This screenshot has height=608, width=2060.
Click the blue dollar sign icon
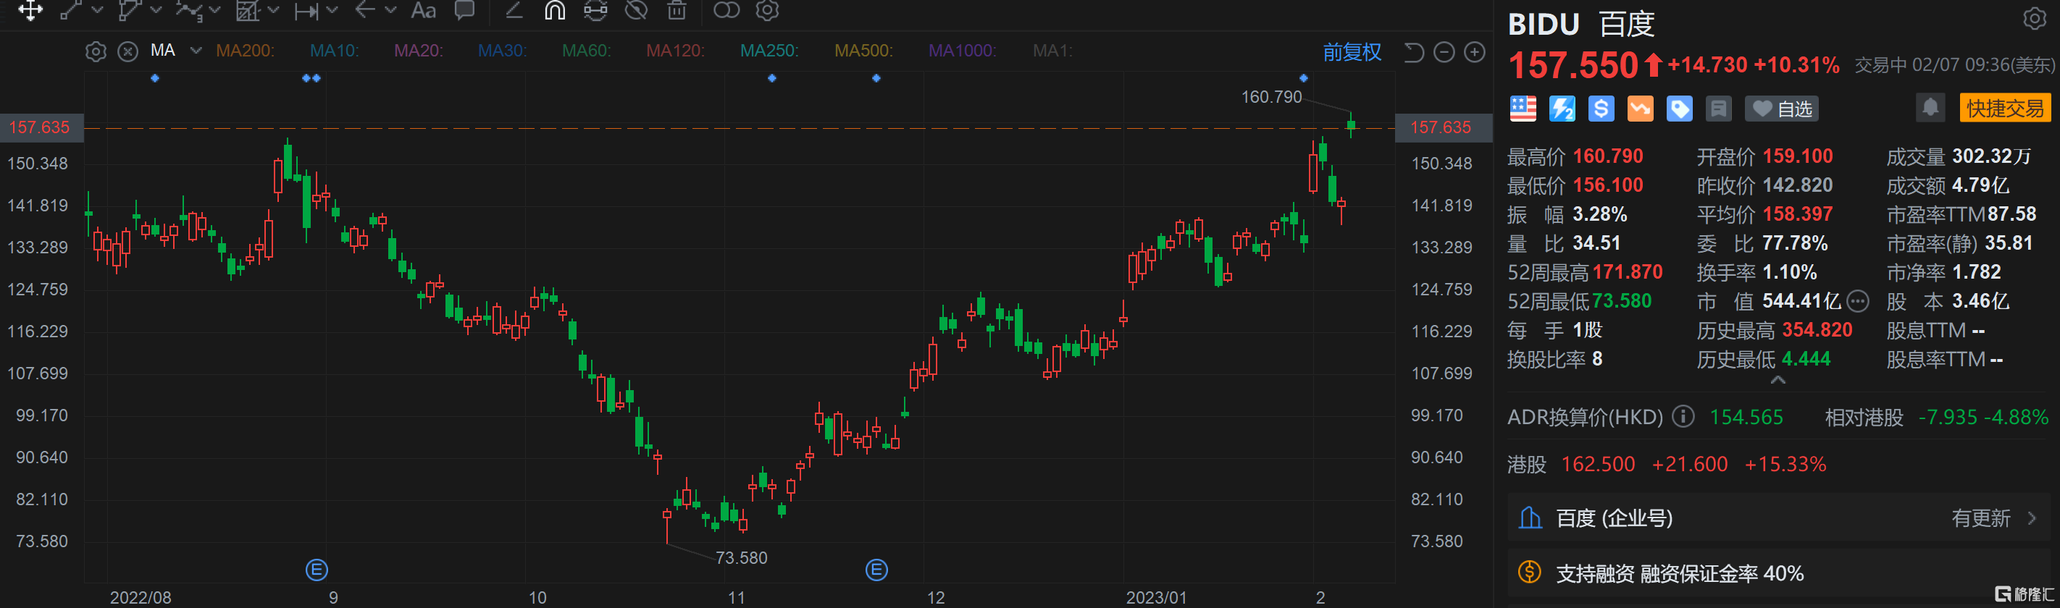click(x=1601, y=109)
